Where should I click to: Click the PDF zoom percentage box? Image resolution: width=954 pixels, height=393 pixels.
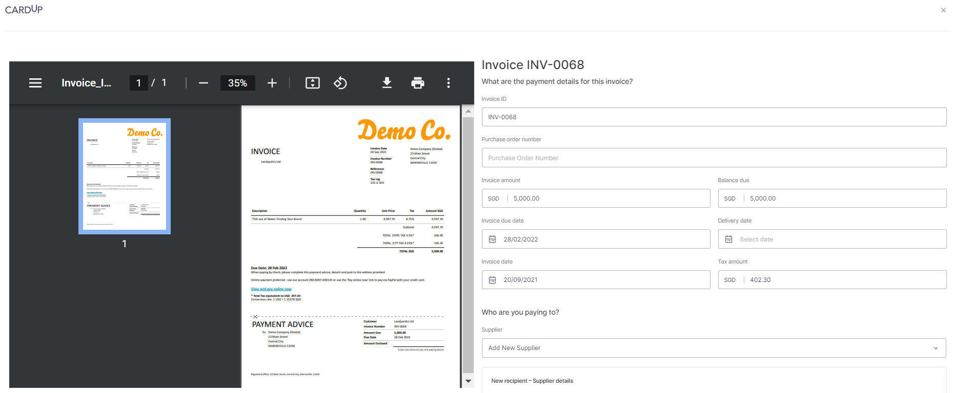coord(237,83)
